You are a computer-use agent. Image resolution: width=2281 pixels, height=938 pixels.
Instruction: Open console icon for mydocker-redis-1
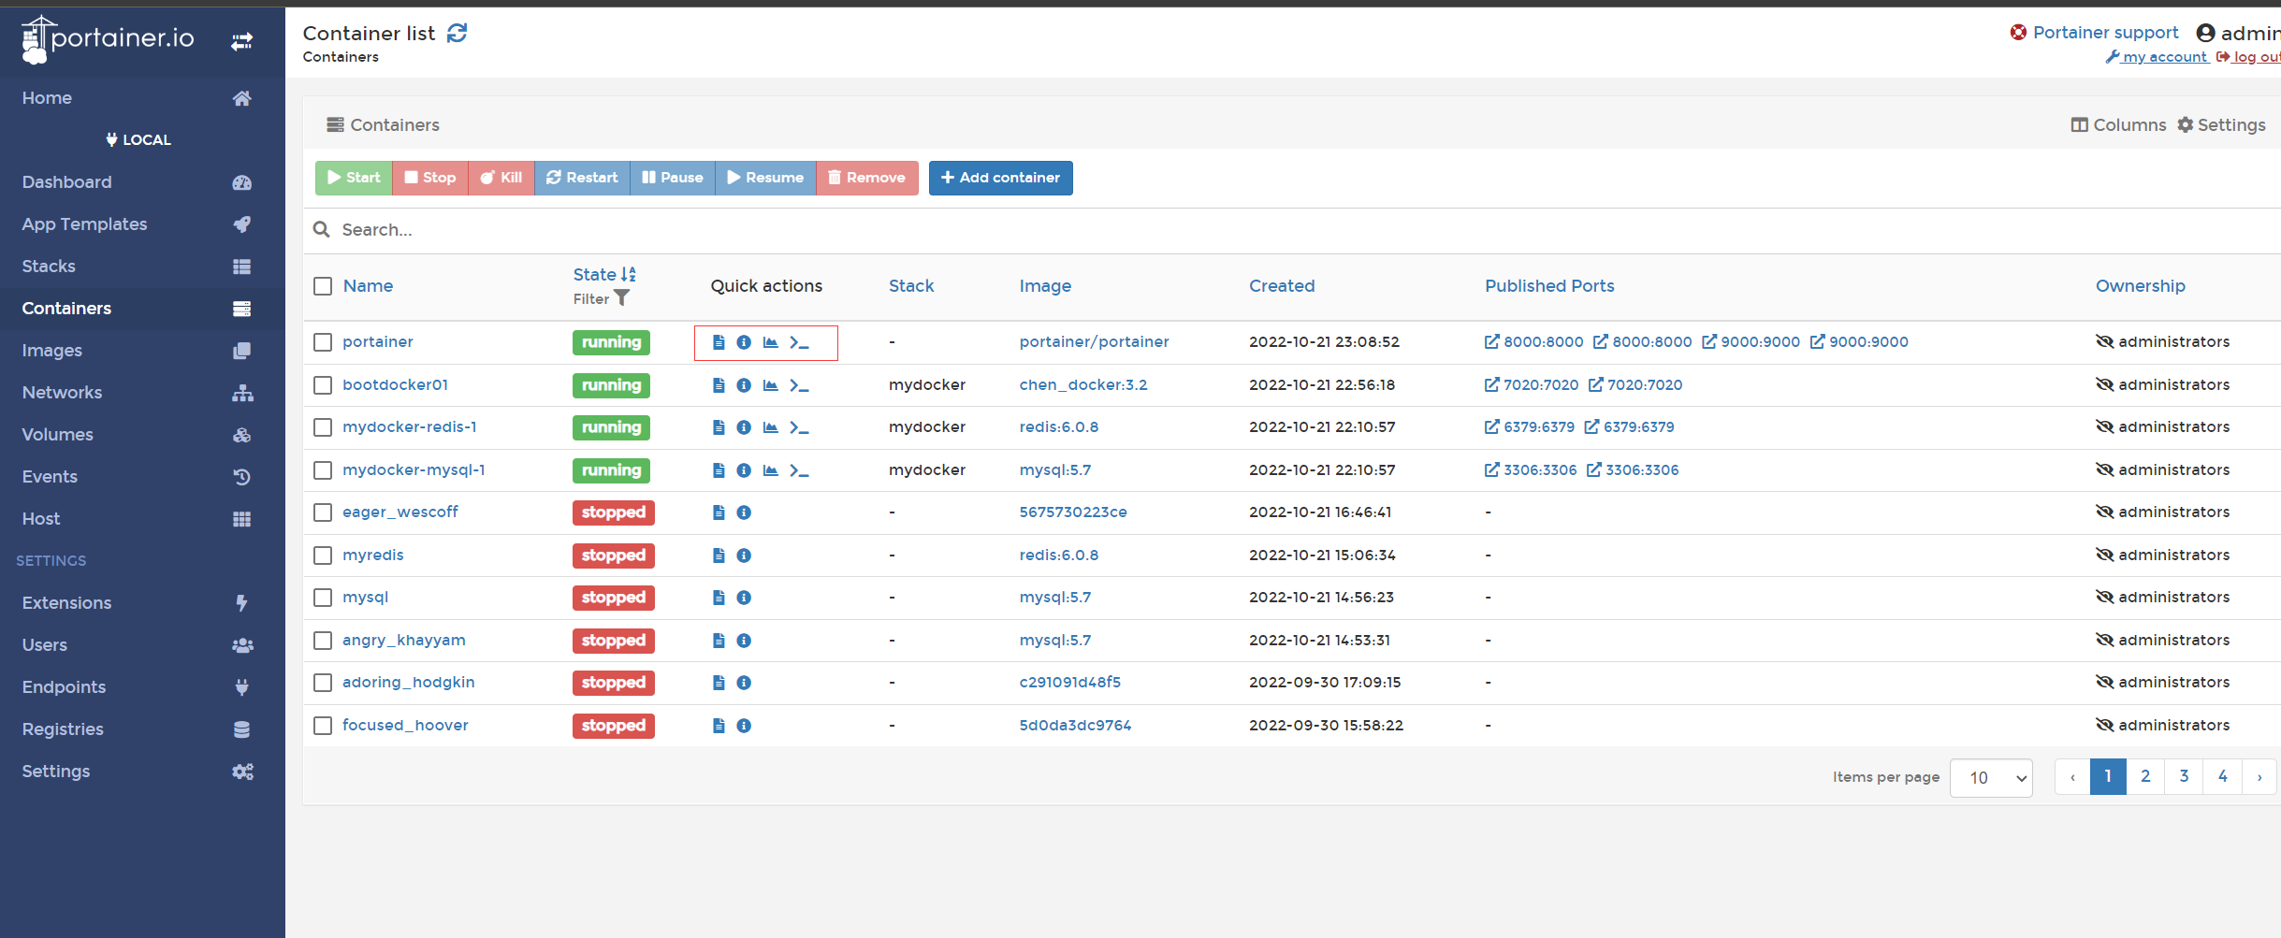coord(799,427)
